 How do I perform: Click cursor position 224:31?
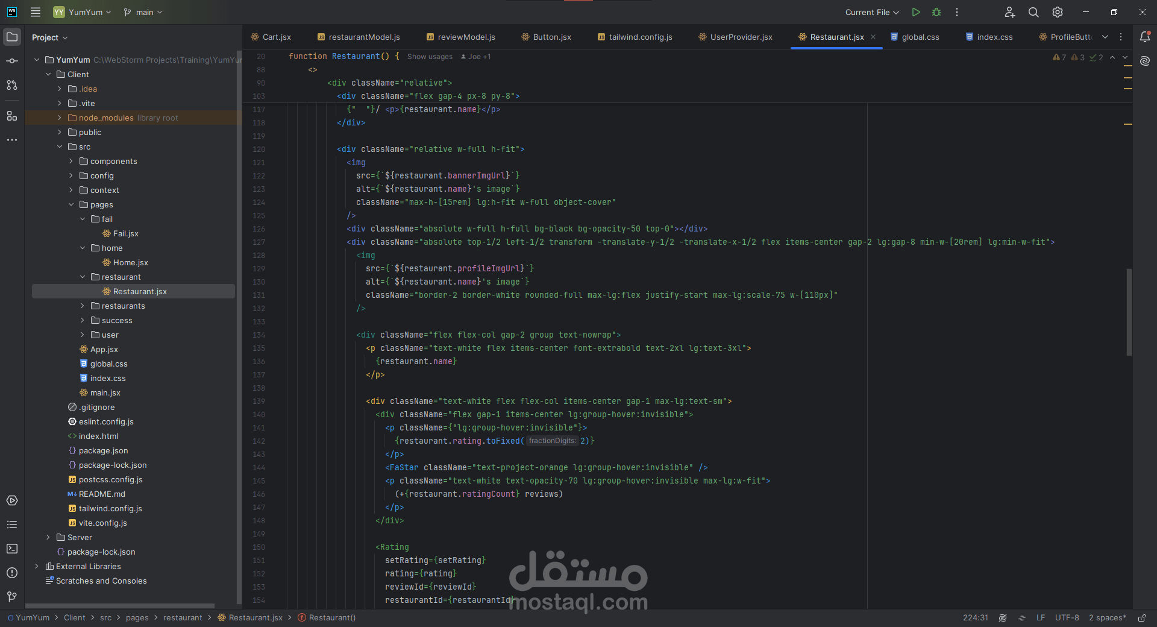tap(976, 617)
